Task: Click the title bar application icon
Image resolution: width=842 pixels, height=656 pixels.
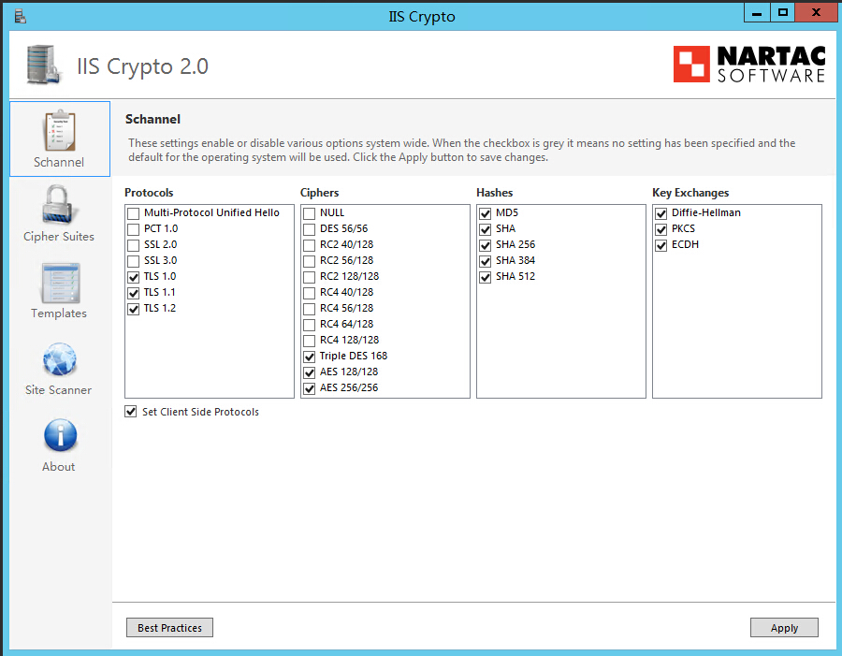Action: click(x=21, y=17)
